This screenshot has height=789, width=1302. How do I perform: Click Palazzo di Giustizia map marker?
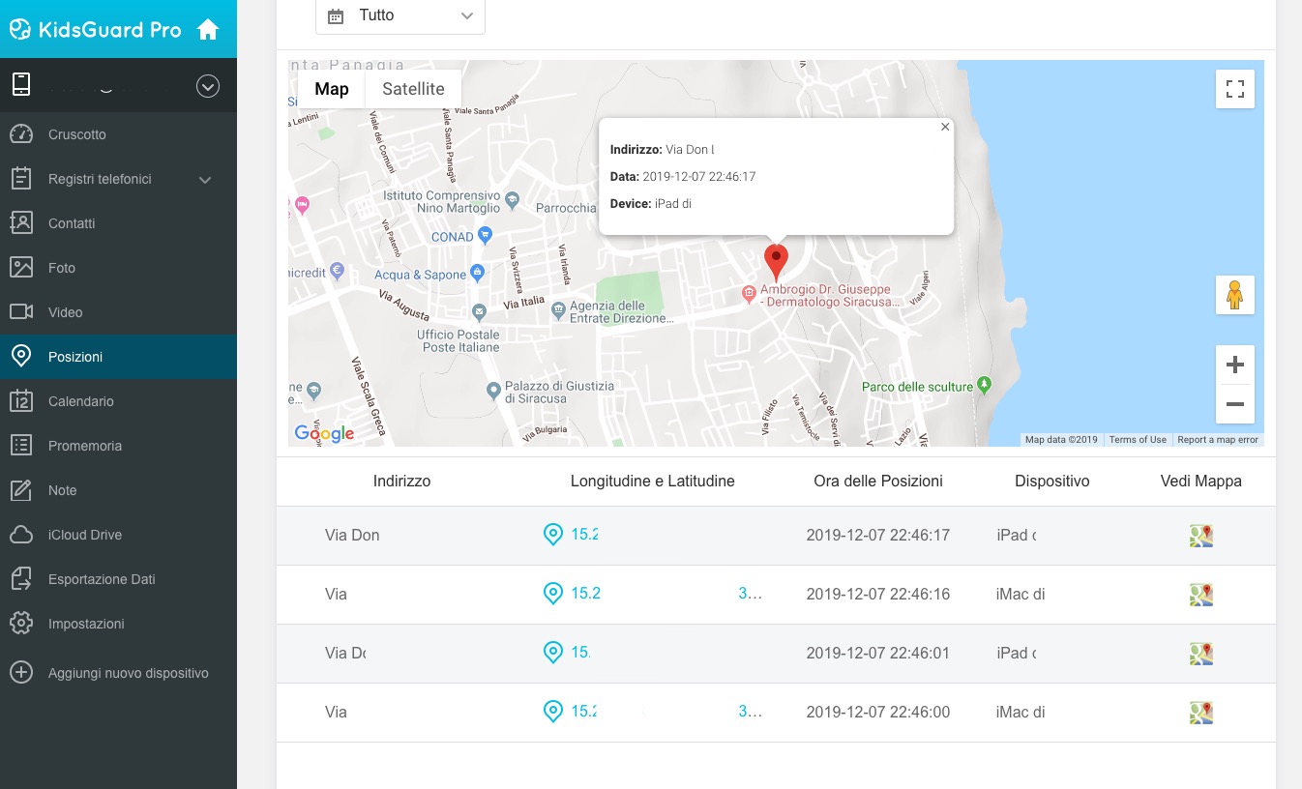tap(493, 392)
